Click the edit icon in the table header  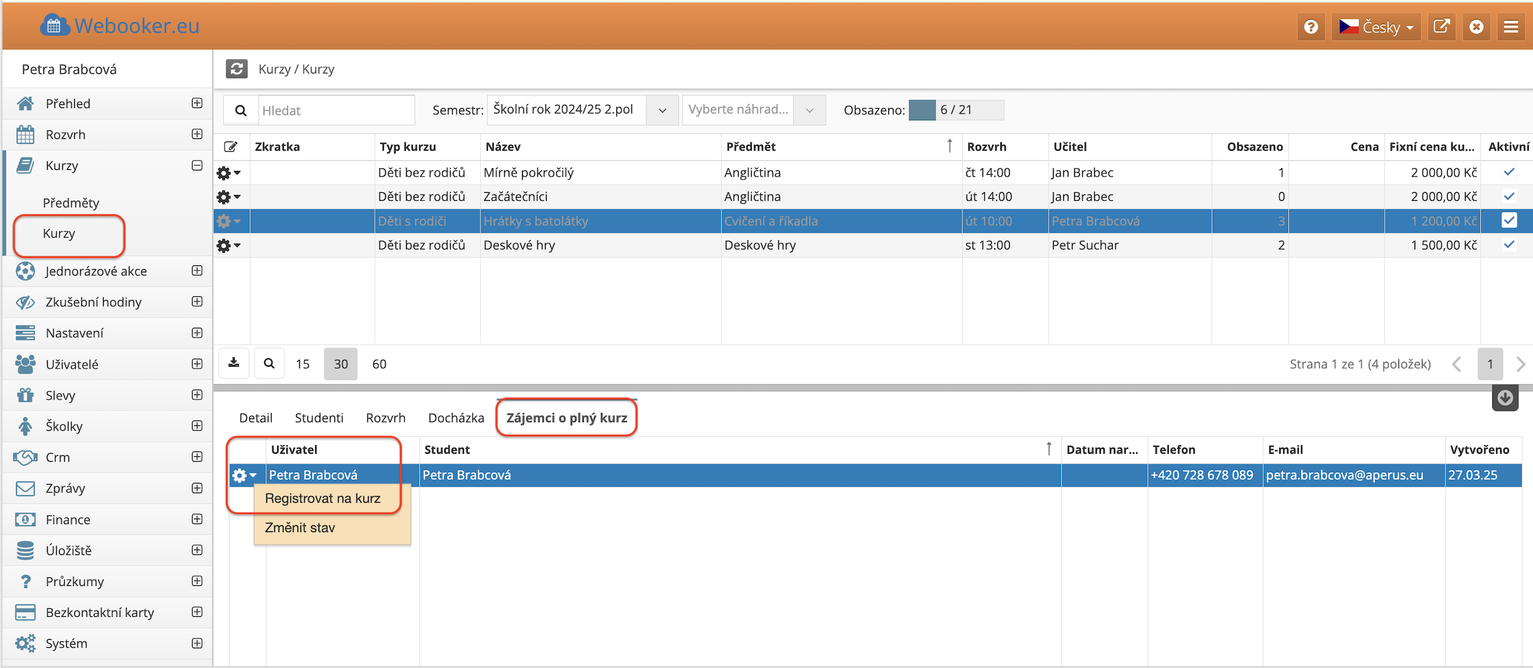point(230,147)
